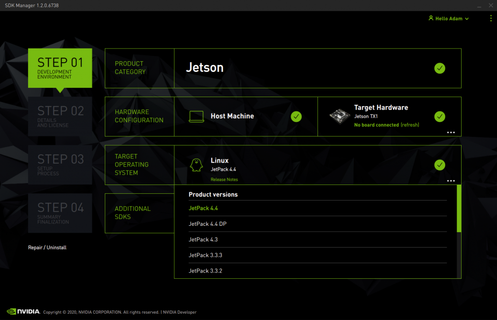
Task: Refresh the board connection status
Action: coord(410,125)
